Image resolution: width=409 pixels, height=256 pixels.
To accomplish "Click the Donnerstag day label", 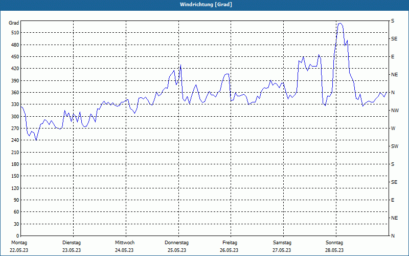I will coord(176,243).
